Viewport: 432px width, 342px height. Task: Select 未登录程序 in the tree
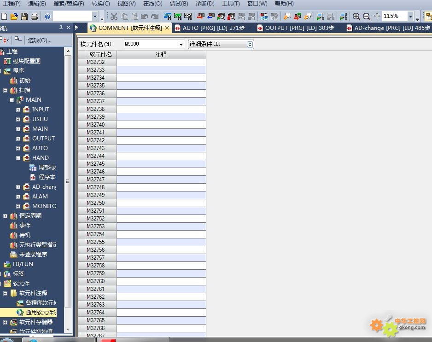coord(33,255)
